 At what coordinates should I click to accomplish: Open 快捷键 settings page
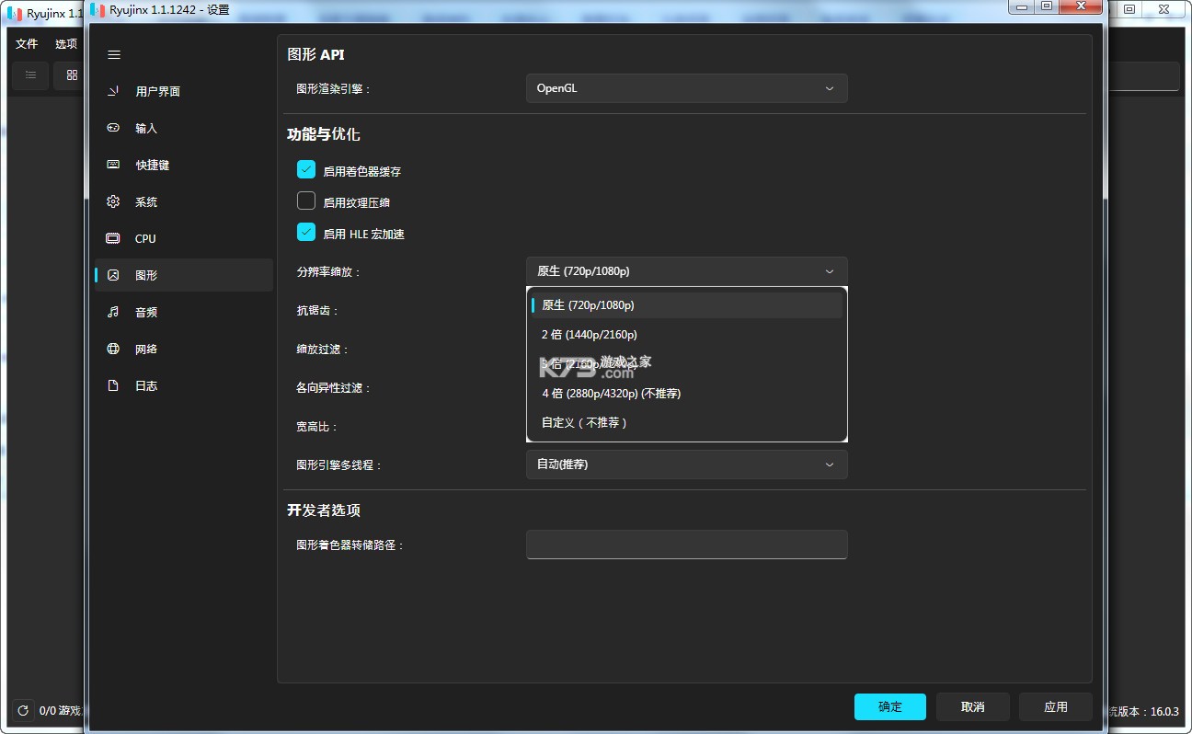(x=184, y=165)
